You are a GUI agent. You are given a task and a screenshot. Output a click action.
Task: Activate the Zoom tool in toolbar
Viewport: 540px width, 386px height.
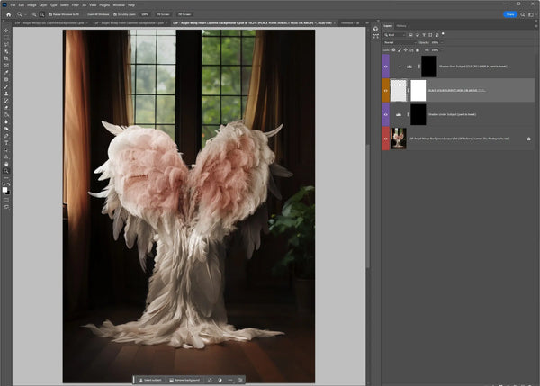(6, 171)
